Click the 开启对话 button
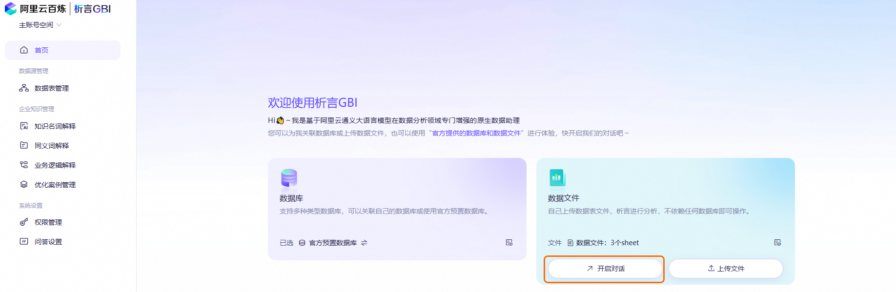 605,269
